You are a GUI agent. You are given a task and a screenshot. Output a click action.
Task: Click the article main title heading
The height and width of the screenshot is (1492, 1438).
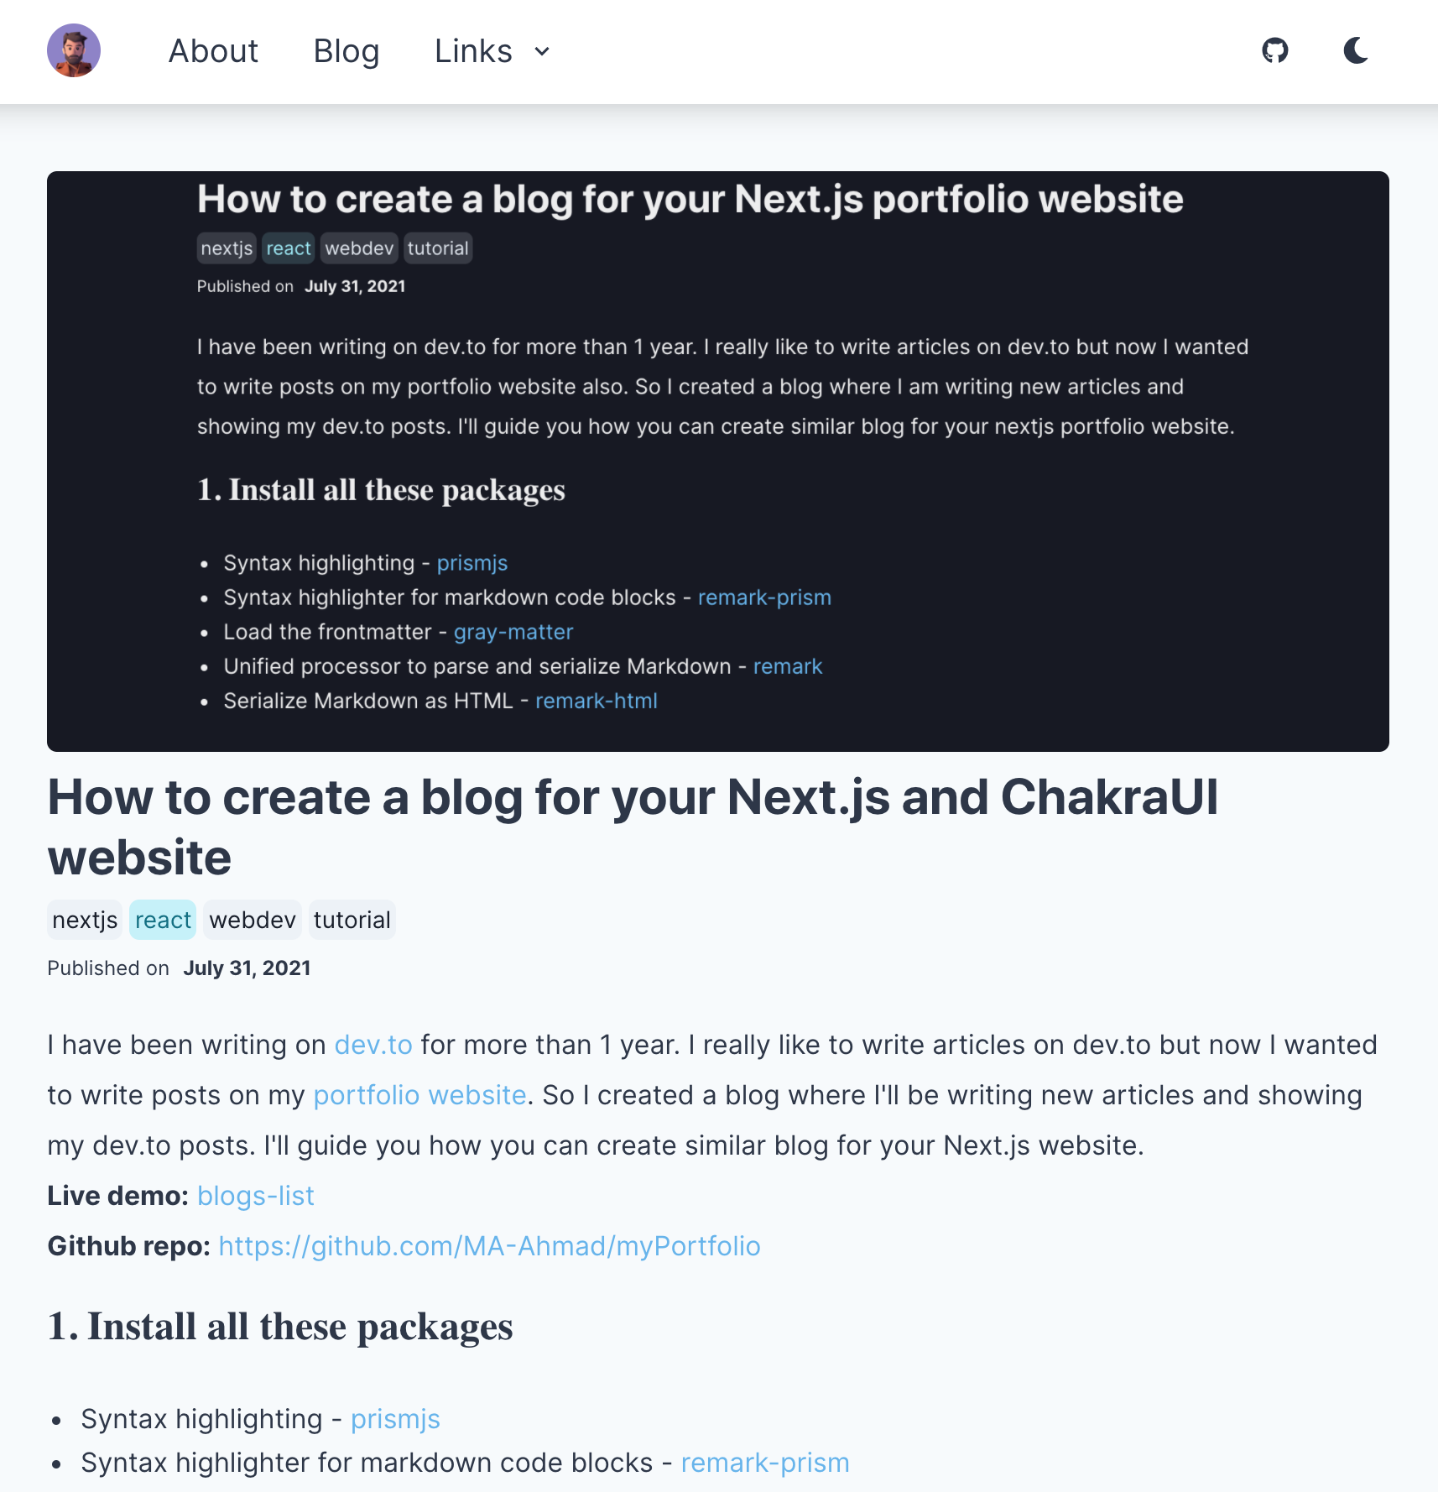[x=633, y=827]
